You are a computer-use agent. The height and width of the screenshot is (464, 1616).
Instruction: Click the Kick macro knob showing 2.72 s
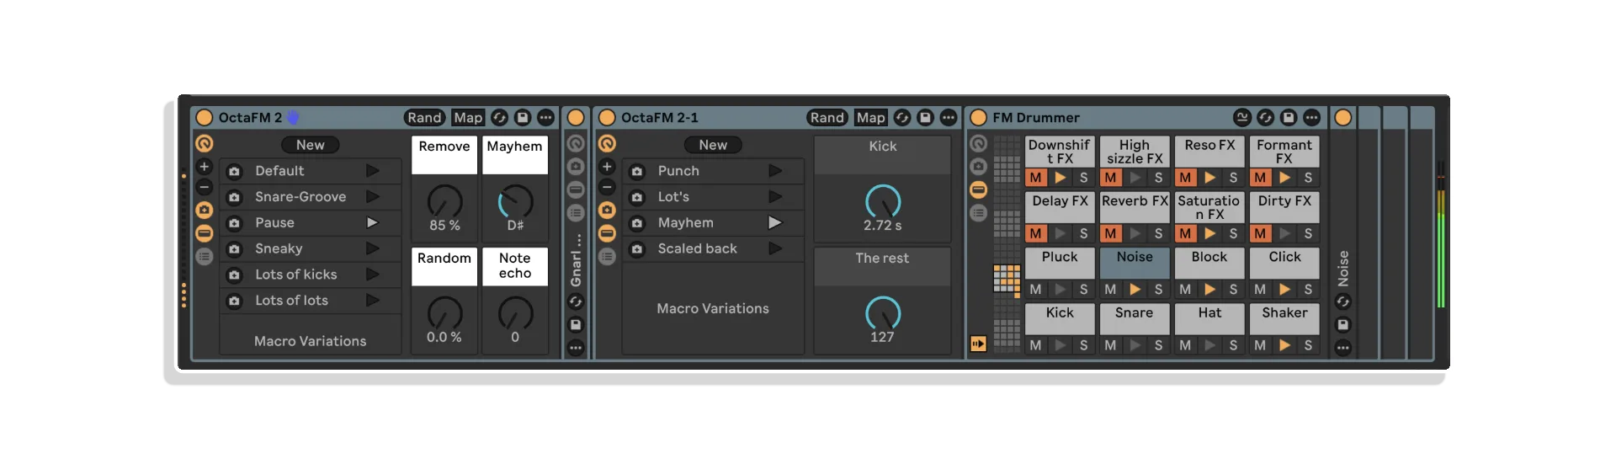tap(882, 201)
